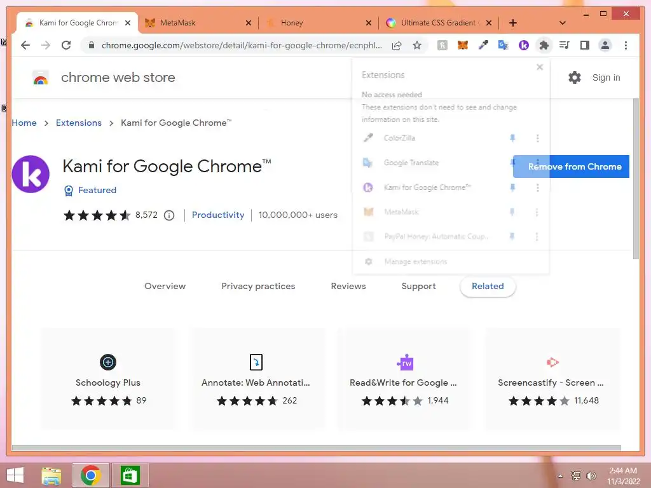
Task: Click rating info icon beside 8,572
Action: (x=169, y=215)
